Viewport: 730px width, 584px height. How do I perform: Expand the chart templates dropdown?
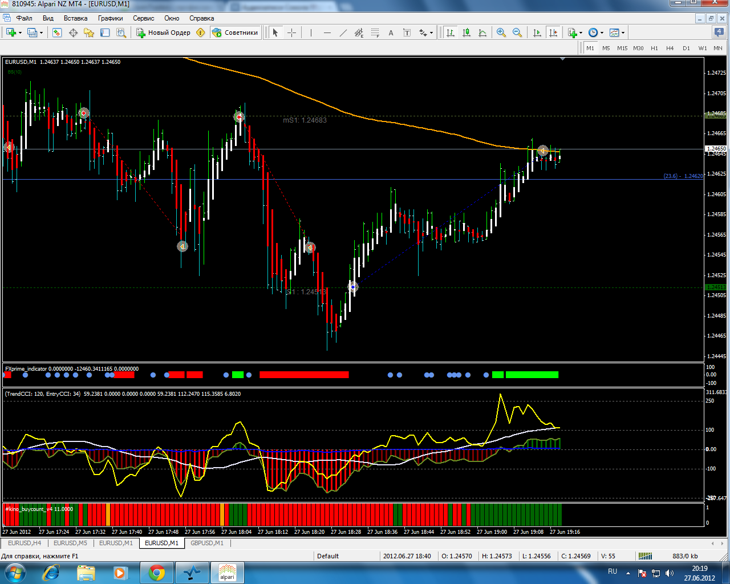623,33
